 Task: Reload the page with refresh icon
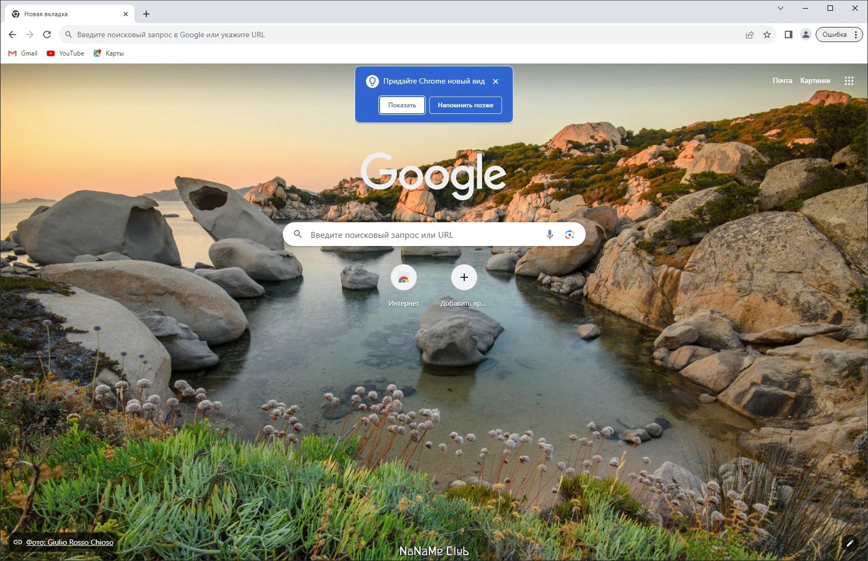pyautogui.click(x=47, y=35)
